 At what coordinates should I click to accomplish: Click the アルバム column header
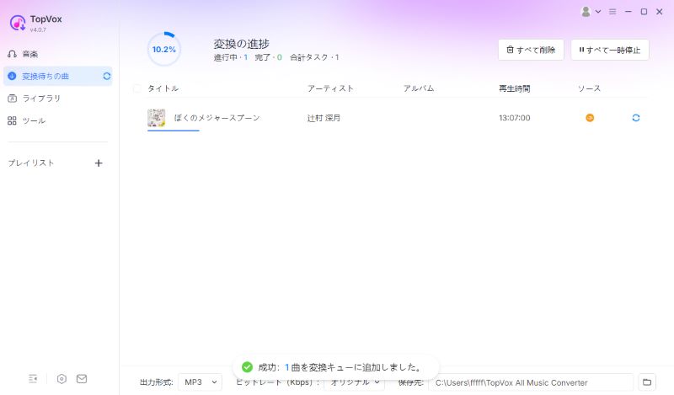[419, 88]
